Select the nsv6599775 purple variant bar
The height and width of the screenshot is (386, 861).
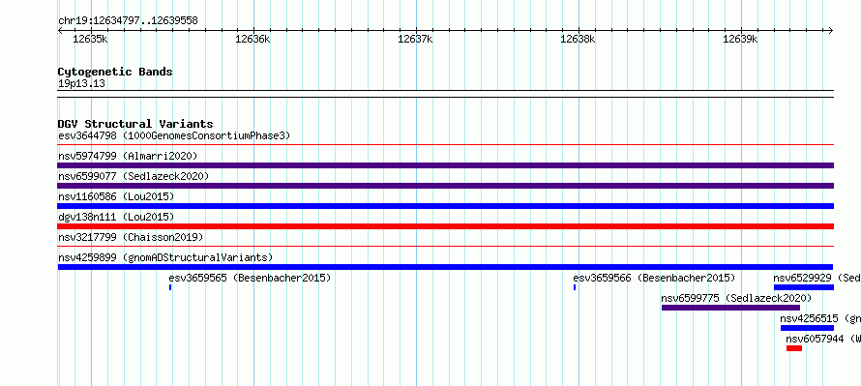730,308
